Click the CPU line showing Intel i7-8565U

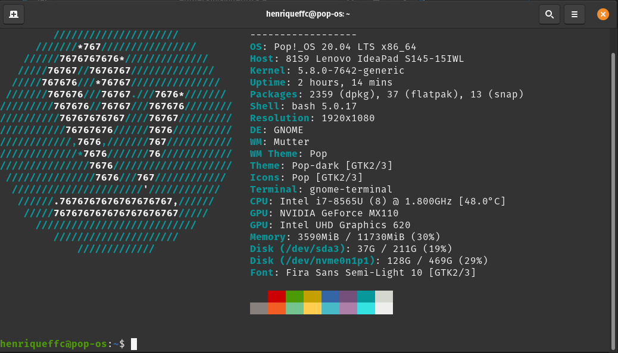(x=377, y=201)
